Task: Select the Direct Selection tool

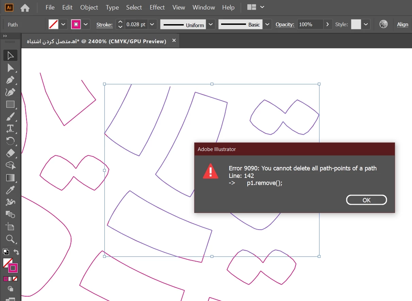Action: tap(10, 68)
